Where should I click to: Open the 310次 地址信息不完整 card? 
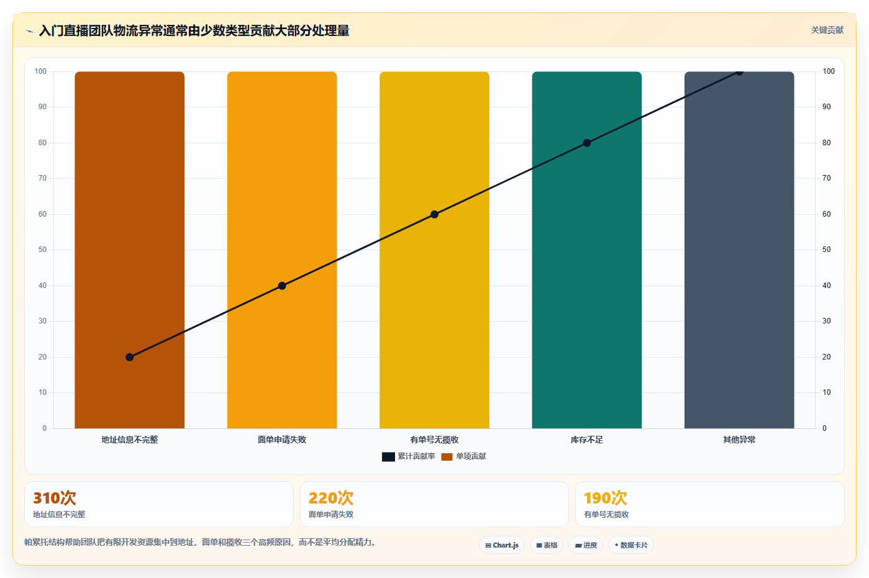[x=159, y=504]
